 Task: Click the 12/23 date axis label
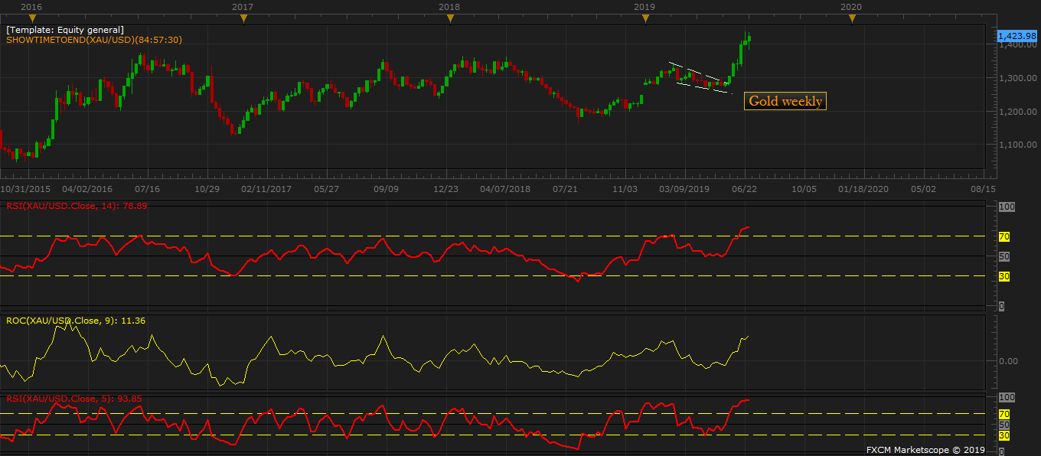click(x=446, y=188)
